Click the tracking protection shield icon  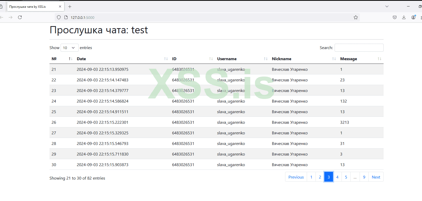(x=59, y=17)
